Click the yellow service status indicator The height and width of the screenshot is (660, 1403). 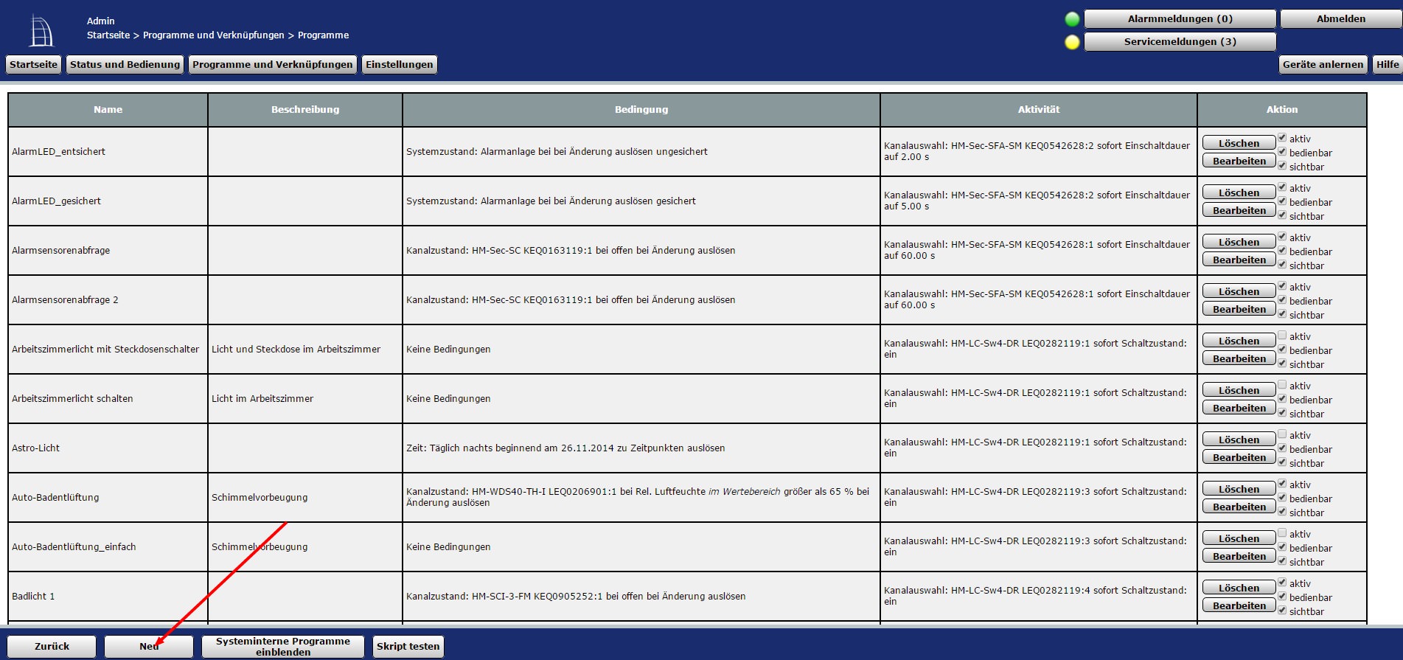pyautogui.click(x=1072, y=42)
